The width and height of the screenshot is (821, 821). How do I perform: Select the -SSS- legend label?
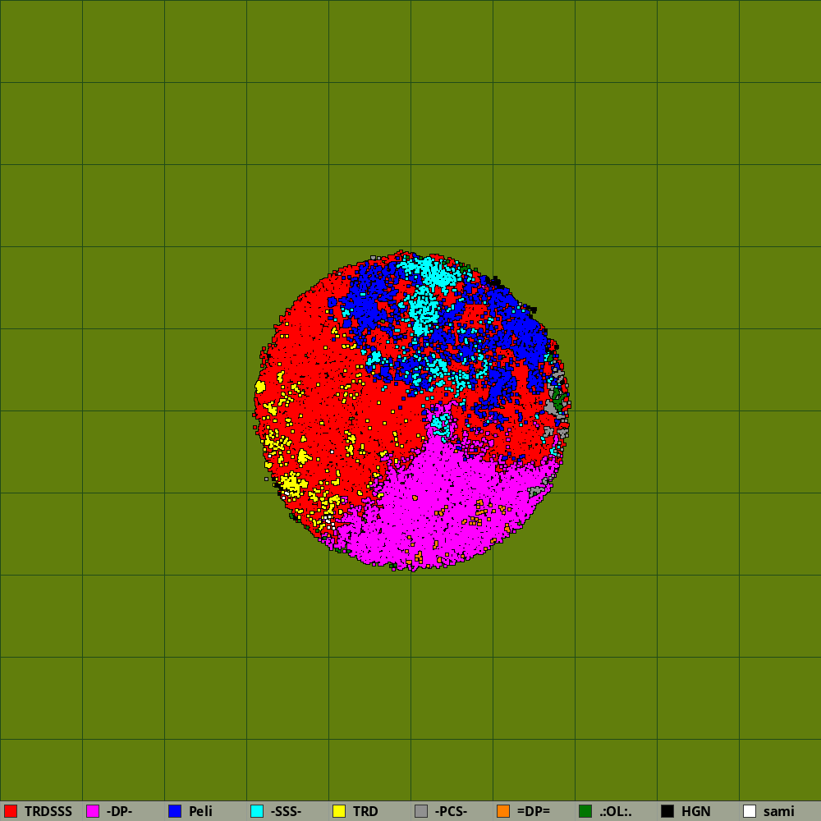click(x=286, y=812)
